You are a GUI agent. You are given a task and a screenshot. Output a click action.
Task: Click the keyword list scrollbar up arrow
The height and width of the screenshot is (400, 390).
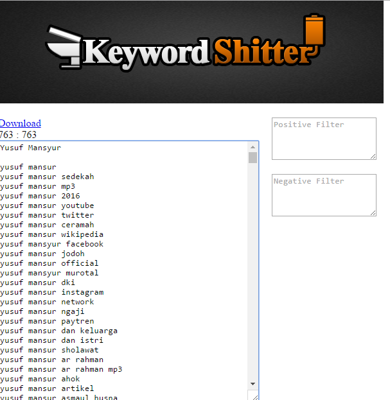(x=253, y=147)
